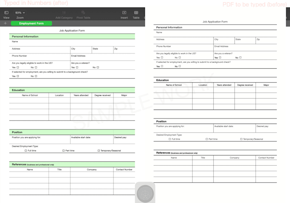Click Company column header in Numbers References
Screen dimensions: 290x203
click(x=92, y=169)
